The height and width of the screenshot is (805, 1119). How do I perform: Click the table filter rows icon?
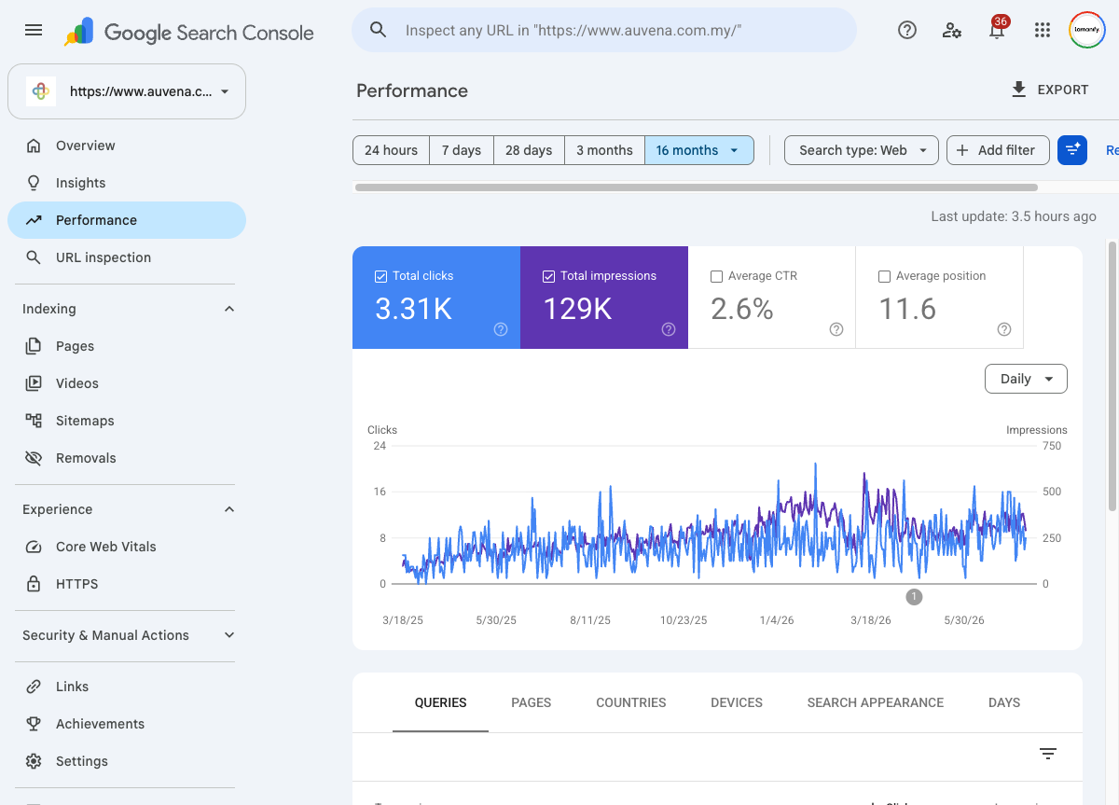tap(1048, 754)
